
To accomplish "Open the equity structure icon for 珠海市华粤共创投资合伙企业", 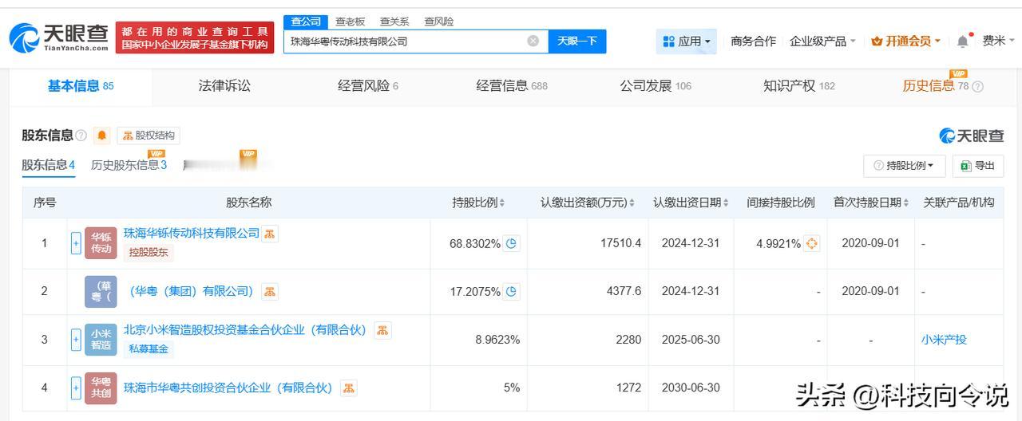I will (x=348, y=388).
